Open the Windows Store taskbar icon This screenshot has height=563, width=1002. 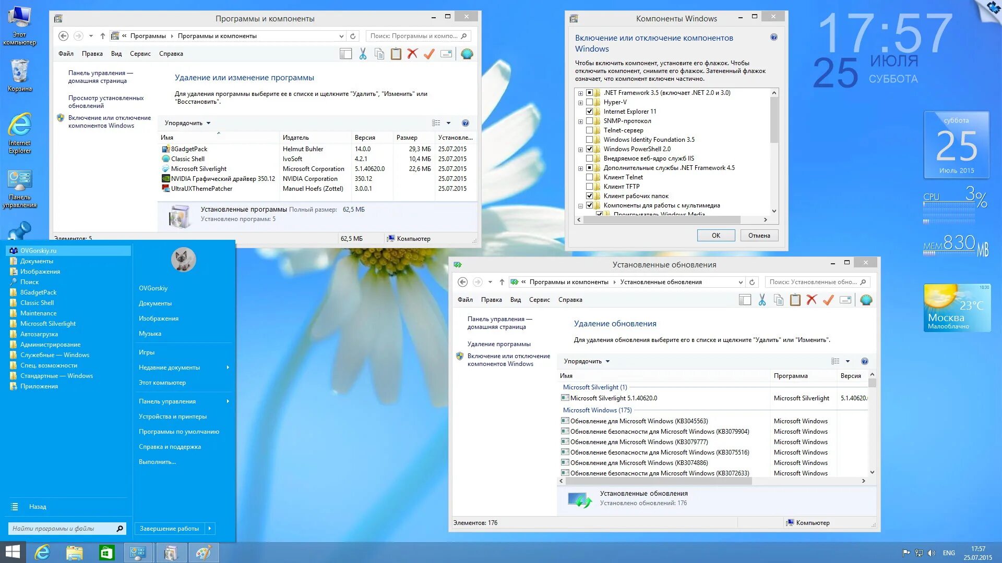click(106, 553)
